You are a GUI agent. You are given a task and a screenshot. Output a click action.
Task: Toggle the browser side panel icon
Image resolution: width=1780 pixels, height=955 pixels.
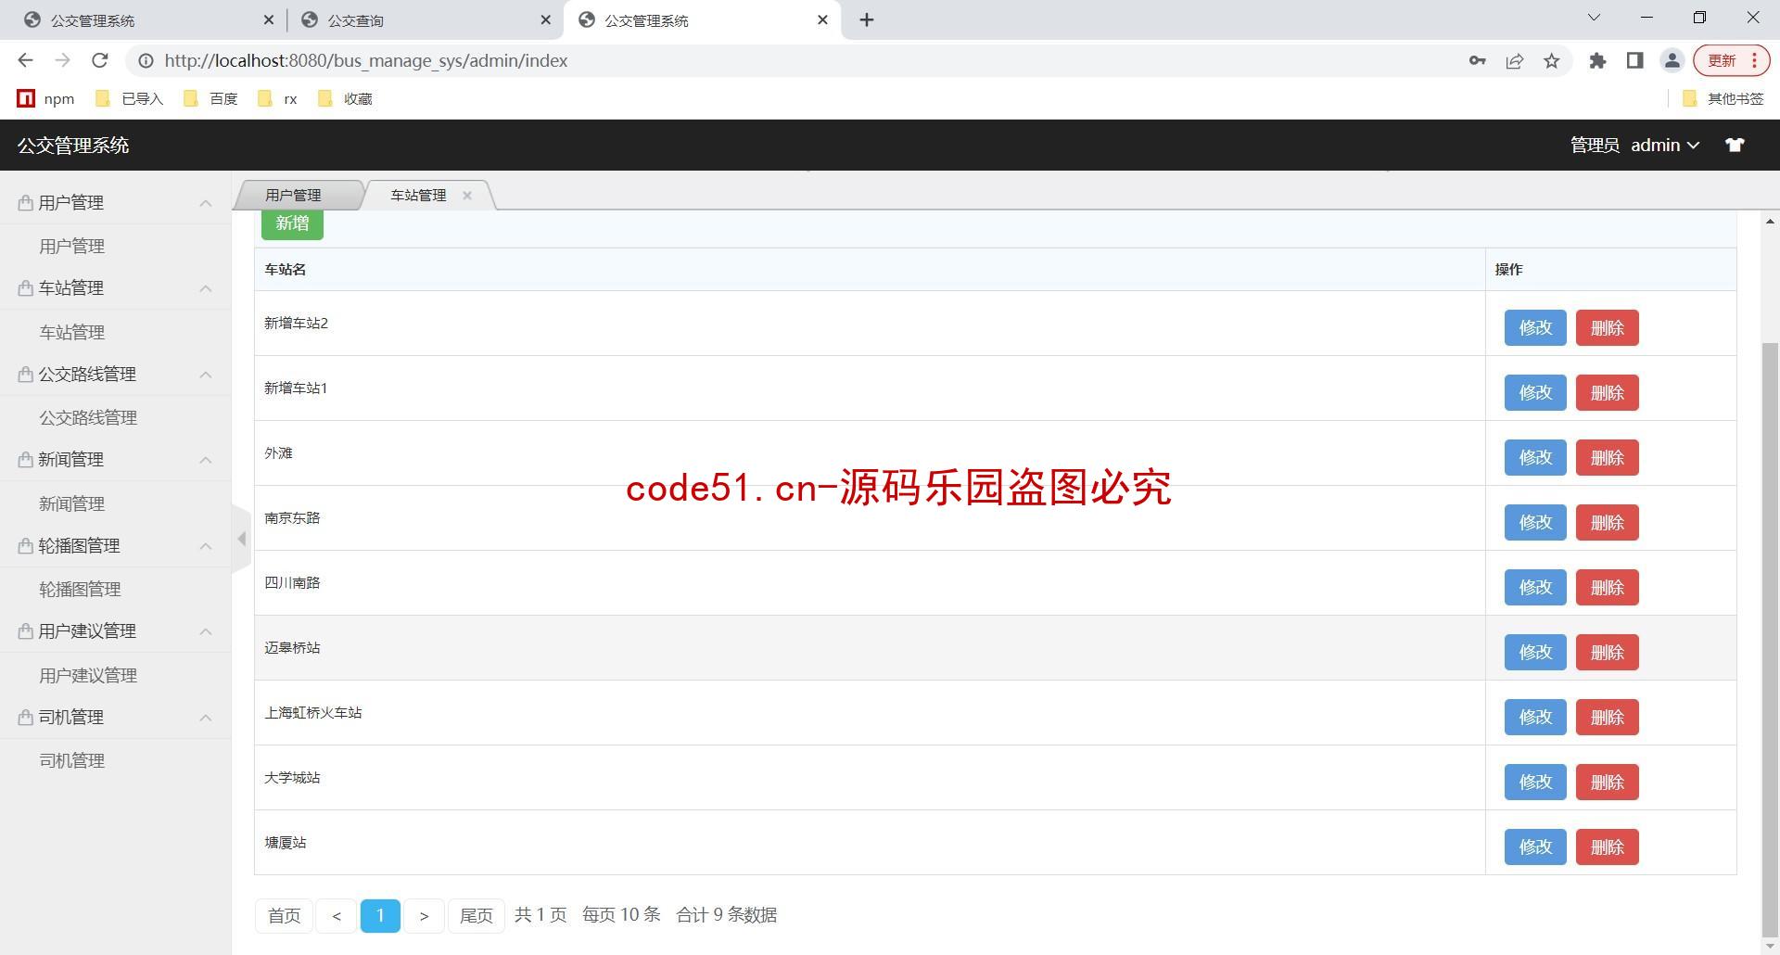tap(1634, 61)
